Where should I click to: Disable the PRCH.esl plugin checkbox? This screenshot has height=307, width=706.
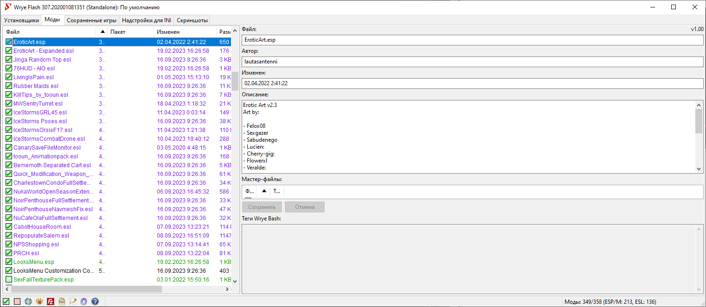click(9, 253)
